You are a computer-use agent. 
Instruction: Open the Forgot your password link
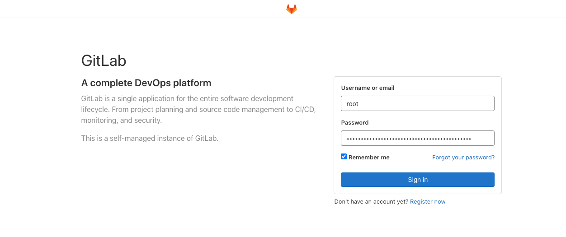tap(463, 158)
